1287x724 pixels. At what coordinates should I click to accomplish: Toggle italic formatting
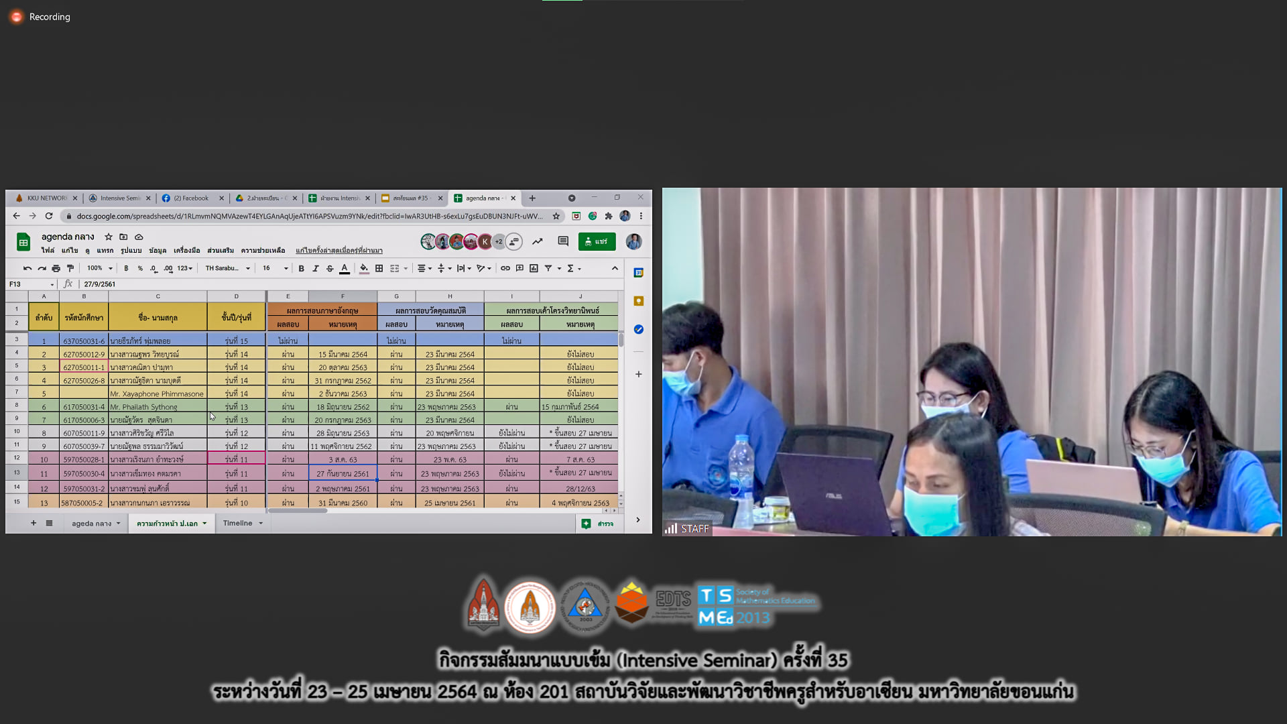[x=315, y=268]
